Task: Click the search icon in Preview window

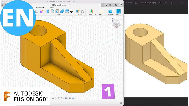Action: coord(186,3)
